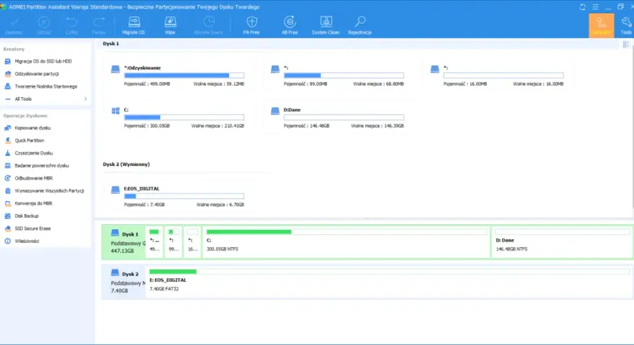Open Tworzenie Nośnika Startowego wizard
The width and height of the screenshot is (634, 345).
click(45, 86)
